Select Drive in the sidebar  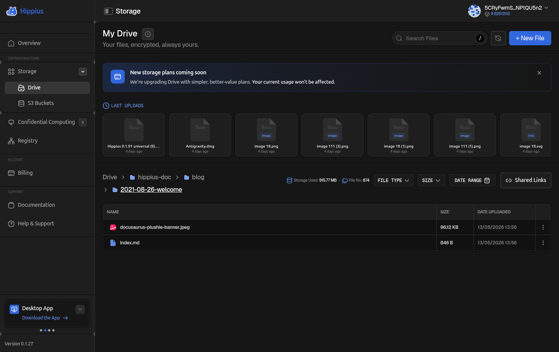coord(47,88)
